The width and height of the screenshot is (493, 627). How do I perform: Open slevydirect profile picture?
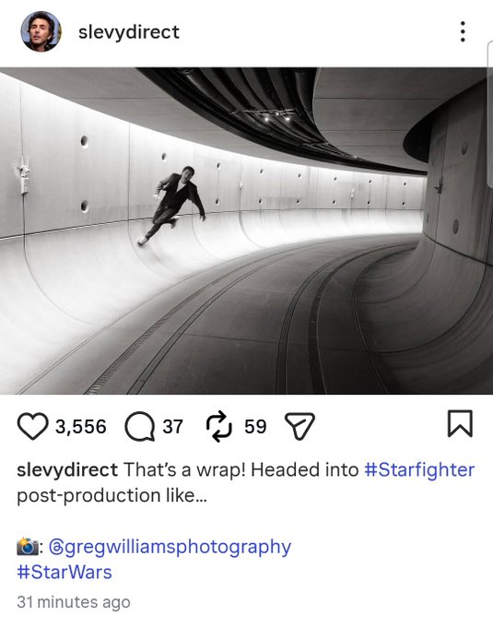[41, 31]
